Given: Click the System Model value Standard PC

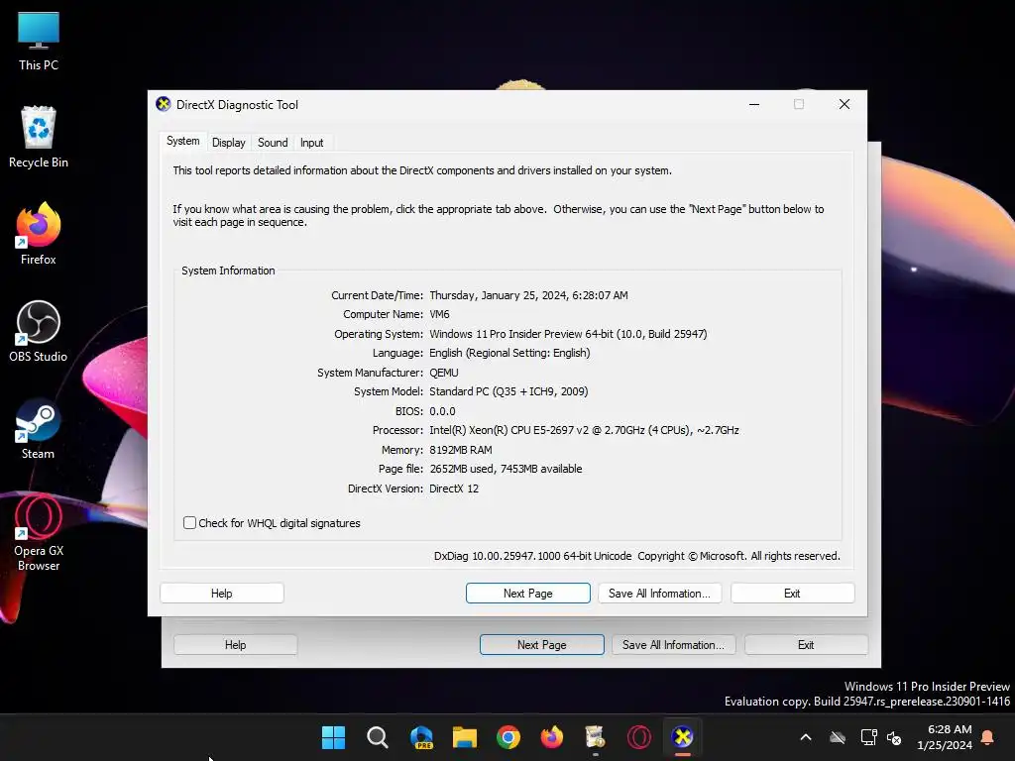Looking at the screenshot, I should pos(508,391).
